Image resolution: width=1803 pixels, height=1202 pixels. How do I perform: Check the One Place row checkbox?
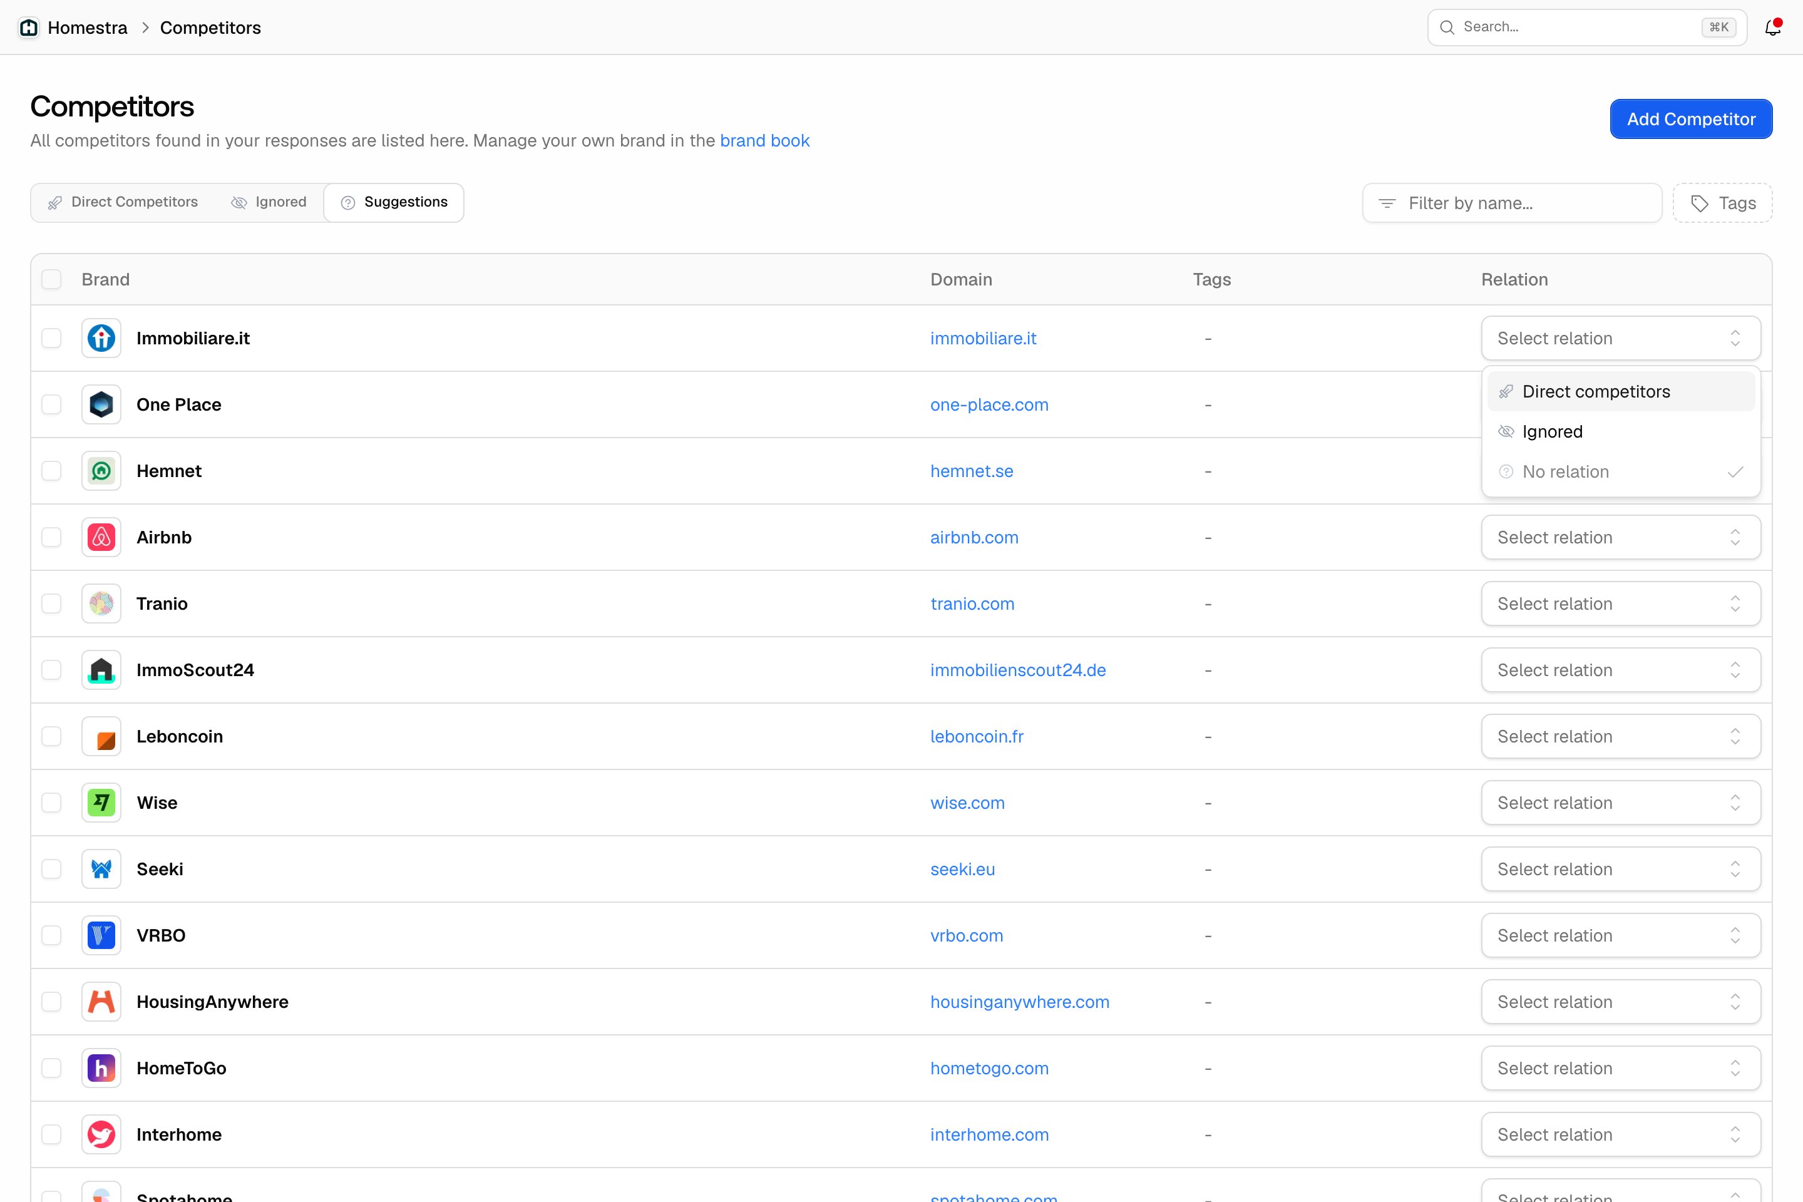tap(51, 405)
